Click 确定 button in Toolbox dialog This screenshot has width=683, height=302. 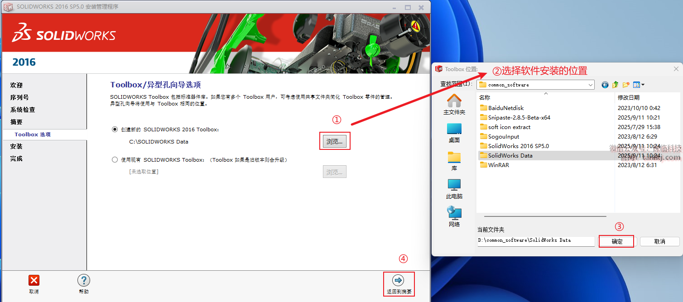coord(617,241)
